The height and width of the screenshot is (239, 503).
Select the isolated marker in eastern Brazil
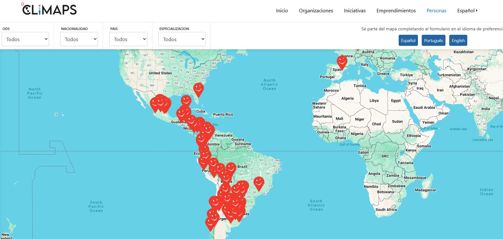tap(259, 183)
